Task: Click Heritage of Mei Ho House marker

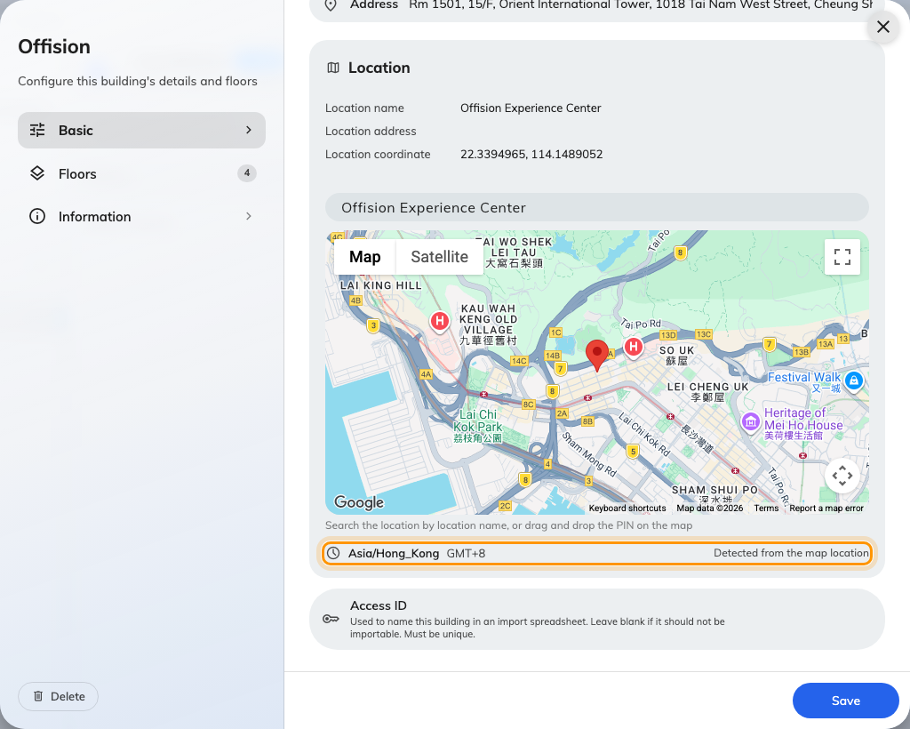Action: (750, 422)
